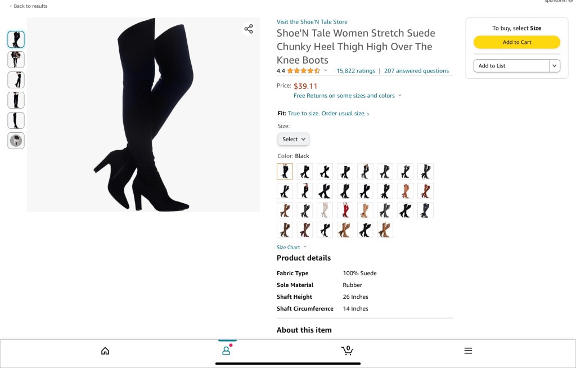Visit the Shoe'N Tale Store link
This screenshot has width=576, height=368.
(312, 22)
